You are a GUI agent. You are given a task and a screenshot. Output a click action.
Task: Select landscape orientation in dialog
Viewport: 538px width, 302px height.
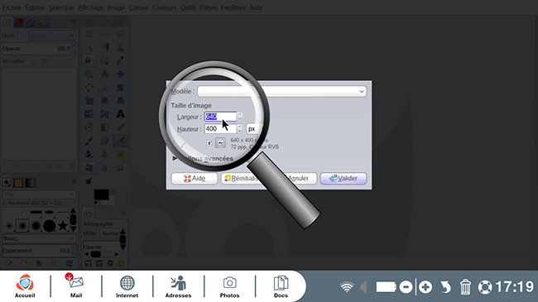pos(221,143)
